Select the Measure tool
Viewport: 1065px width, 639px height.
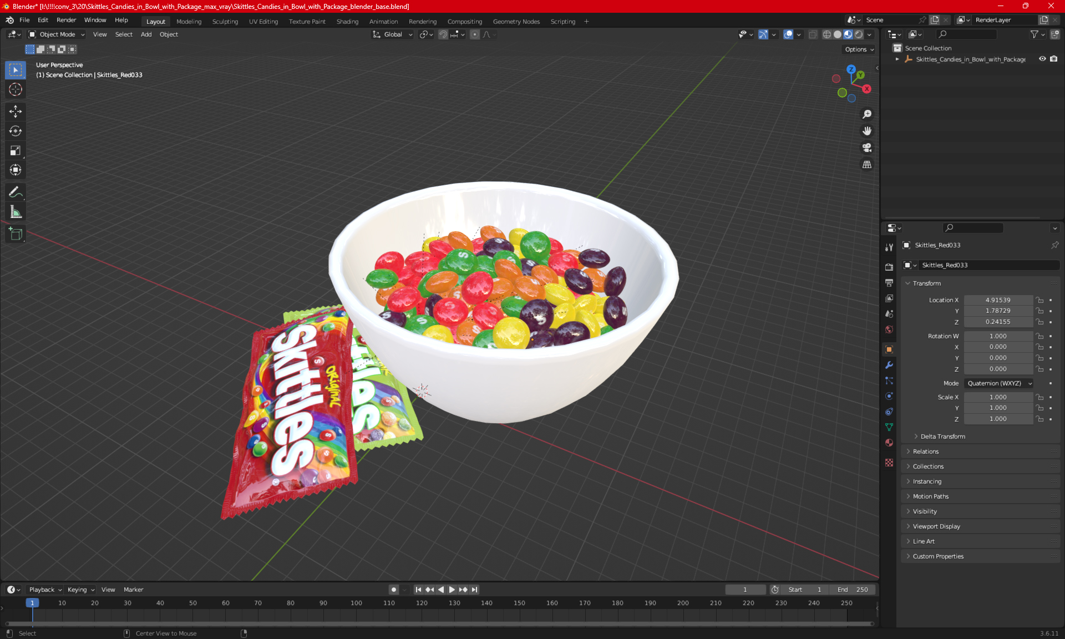(x=15, y=212)
